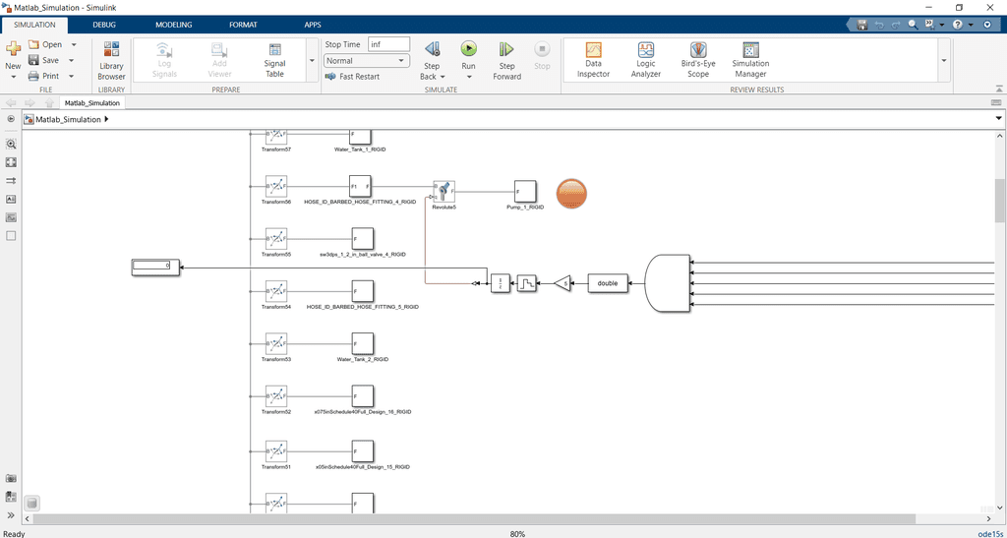
Task: Open Bird's-Eye Scope
Action: tap(697, 59)
